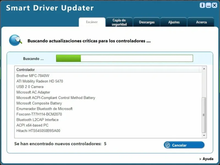Cancel the scan with Cancelar button

click(184, 145)
